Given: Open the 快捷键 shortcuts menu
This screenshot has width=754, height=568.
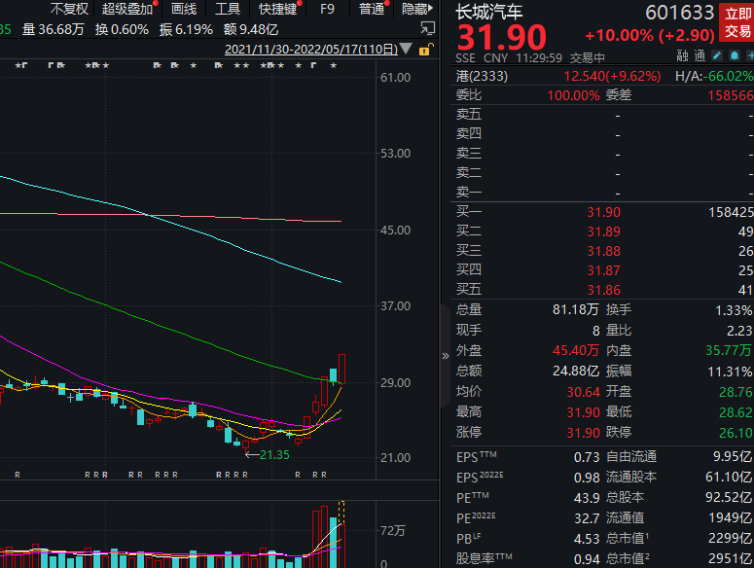Looking at the screenshot, I should coord(278,9).
